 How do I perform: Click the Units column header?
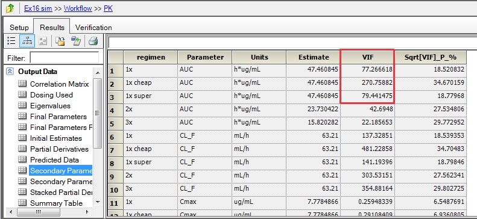tap(259, 57)
